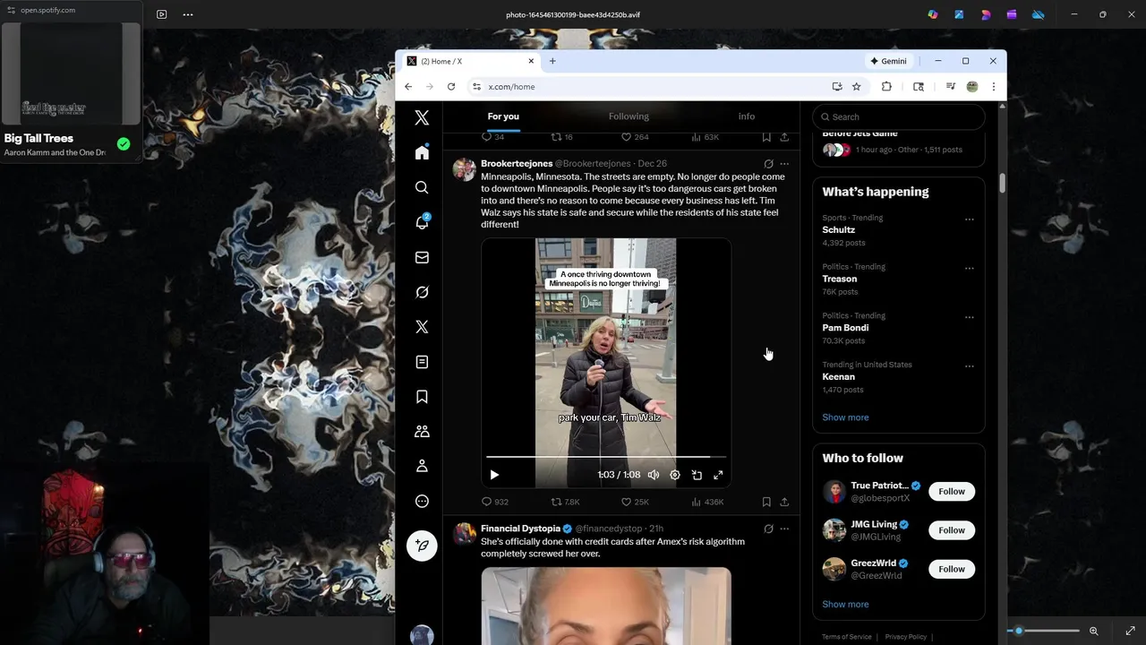Open more menu for Treason trend
The height and width of the screenshot is (645, 1146).
(969, 268)
